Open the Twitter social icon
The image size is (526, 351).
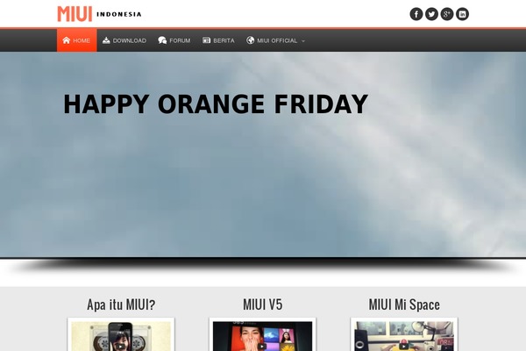coord(431,14)
